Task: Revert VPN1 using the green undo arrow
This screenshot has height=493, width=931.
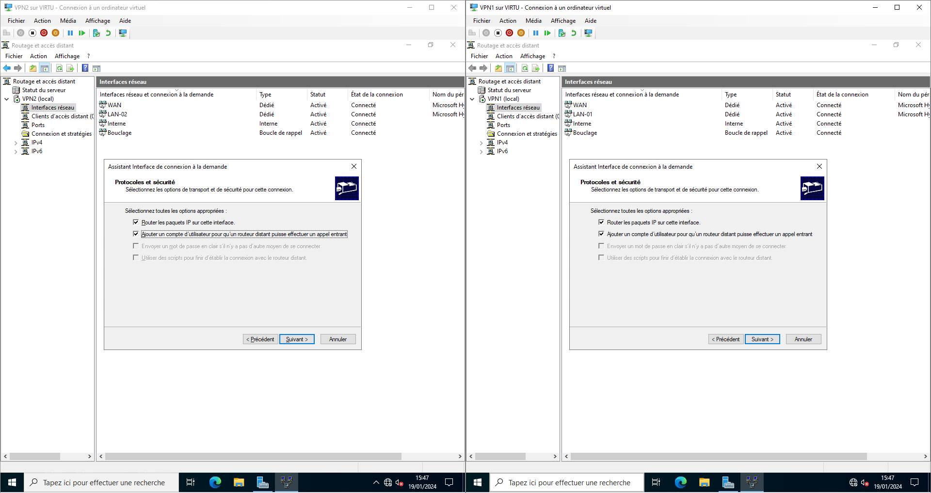Action: click(574, 33)
